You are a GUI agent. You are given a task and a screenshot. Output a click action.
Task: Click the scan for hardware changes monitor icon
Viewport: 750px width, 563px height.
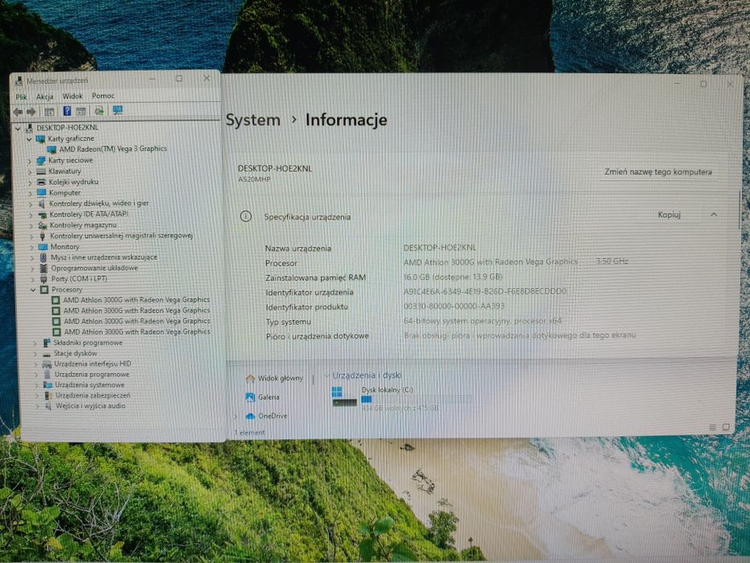pos(117,111)
